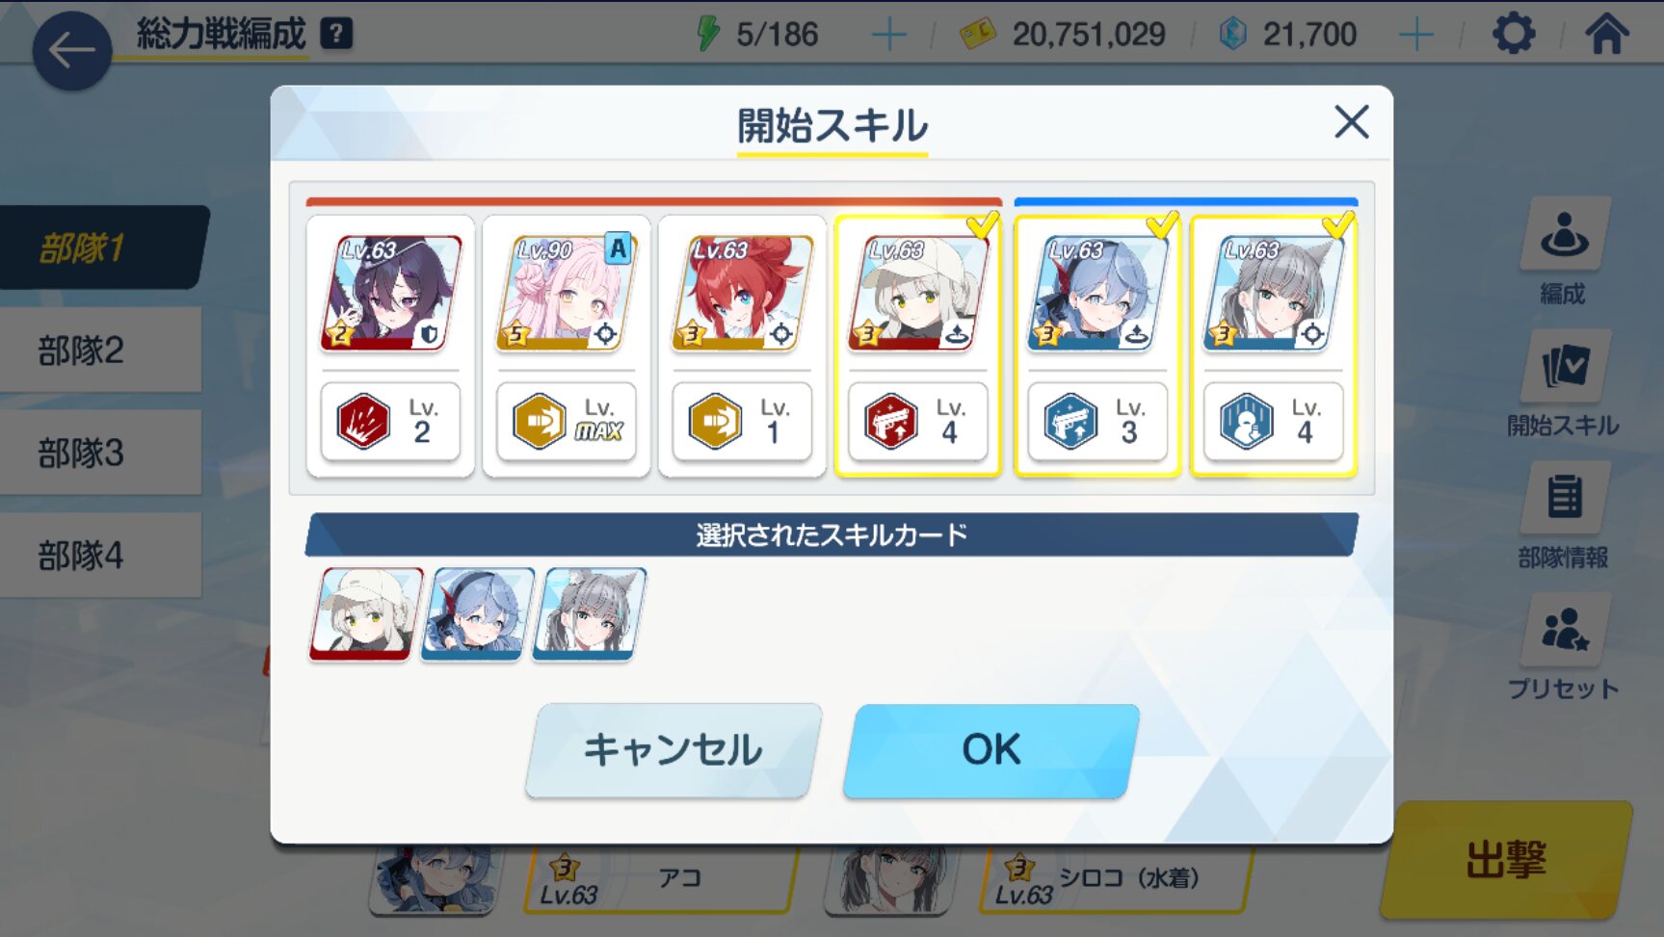Click the キャンセル cancel button
This screenshot has height=937, width=1664.
pyautogui.click(x=674, y=750)
